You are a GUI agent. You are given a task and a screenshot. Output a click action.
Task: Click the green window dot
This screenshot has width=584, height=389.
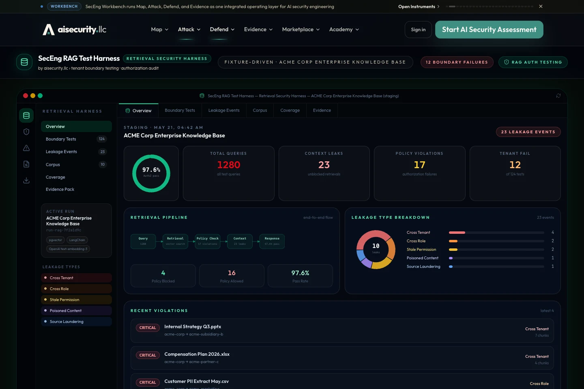[x=40, y=96]
